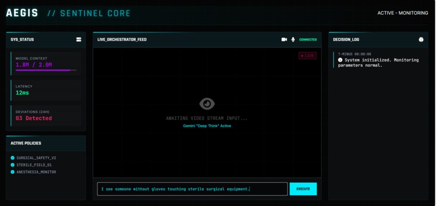Viewport: 436px width, 206px height.
Task: Click the LATENCY label
Action: click(24, 86)
